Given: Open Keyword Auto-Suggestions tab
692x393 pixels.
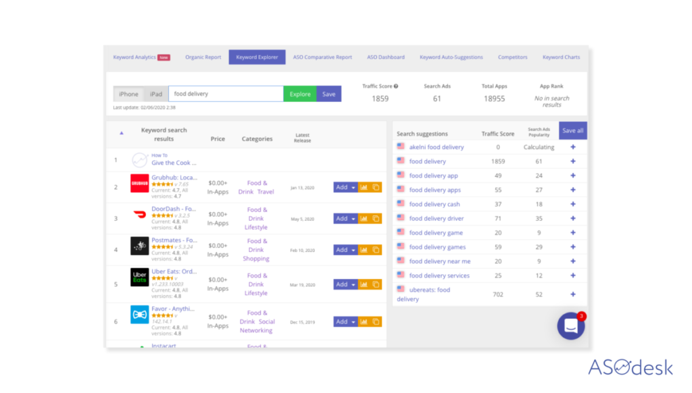Looking at the screenshot, I should click(x=451, y=57).
